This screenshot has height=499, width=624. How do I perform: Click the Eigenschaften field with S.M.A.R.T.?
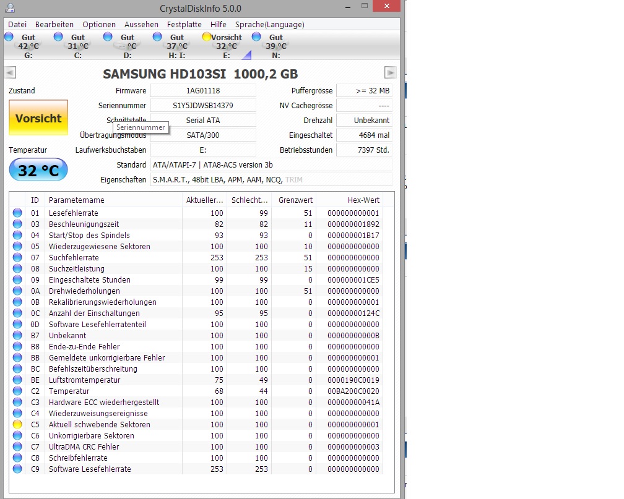tap(271, 180)
